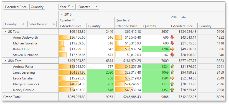Click cell $35,937.74 for Robert King
This screenshot has height=105, width=229.
coord(128,49)
